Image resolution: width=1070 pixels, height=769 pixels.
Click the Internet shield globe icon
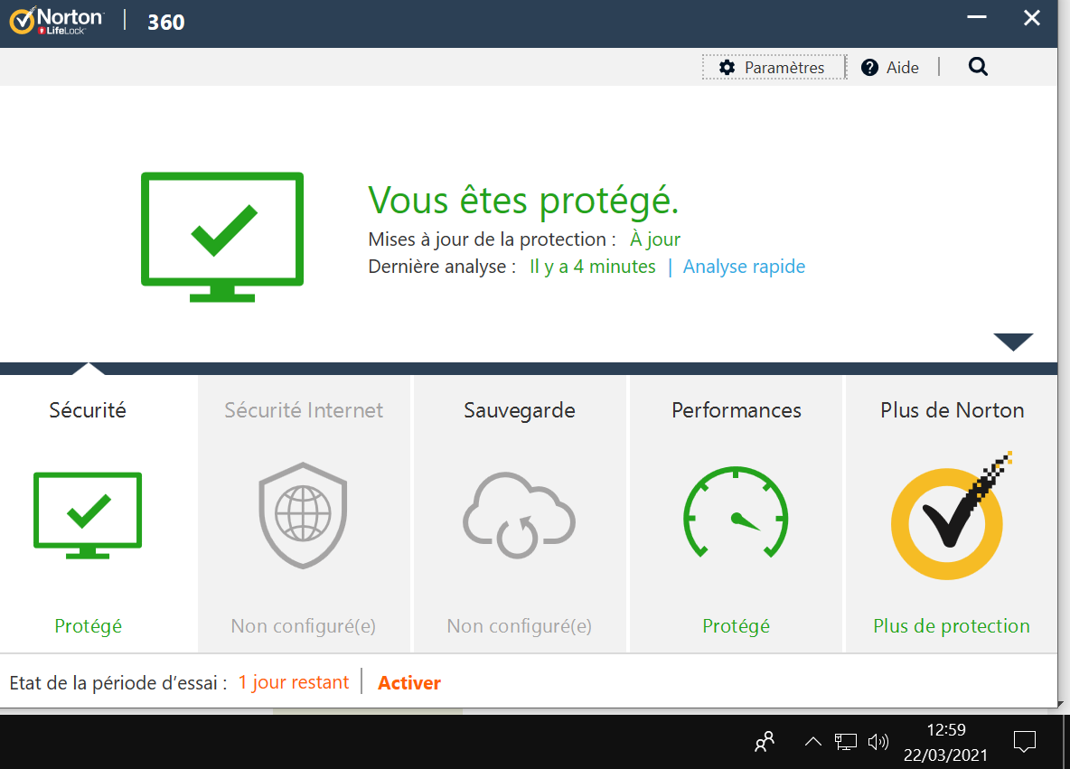coord(303,515)
